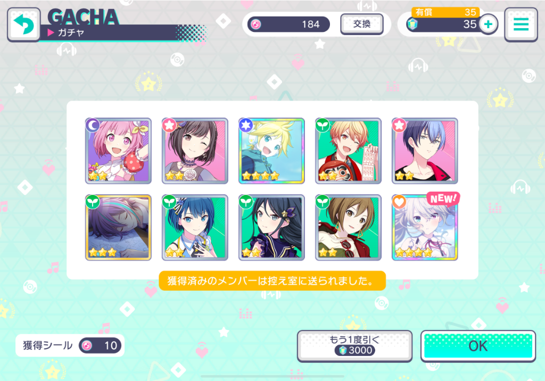Select the pink-haired two-star card thumbnail
Image resolution: width=545 pixels, height=381 pixels.
pos(118,151)
